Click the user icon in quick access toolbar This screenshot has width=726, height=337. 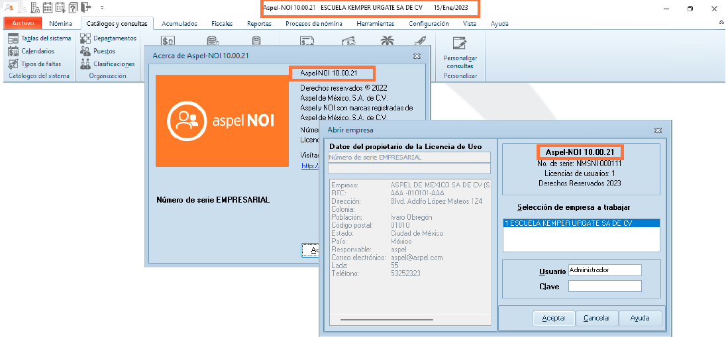coord(9,7)
